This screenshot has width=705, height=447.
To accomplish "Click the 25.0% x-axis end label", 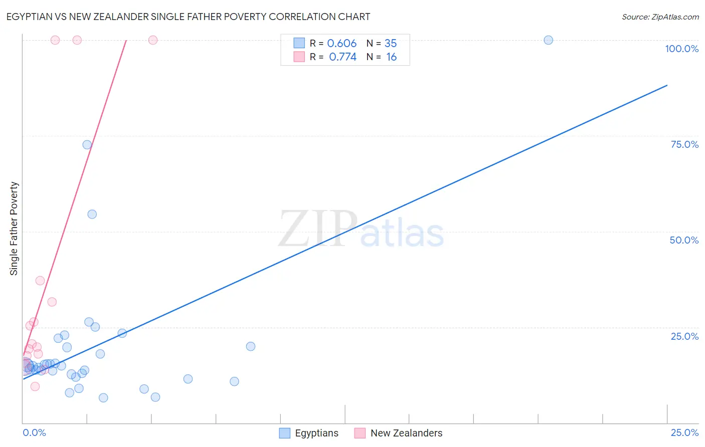I will tap(685, 432).
